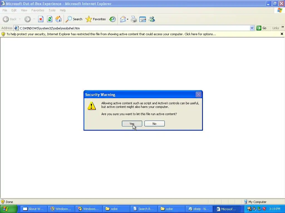Switch to second oobe folder taskbar item
The width and height of the screenshot is (285, 213).
171,209
